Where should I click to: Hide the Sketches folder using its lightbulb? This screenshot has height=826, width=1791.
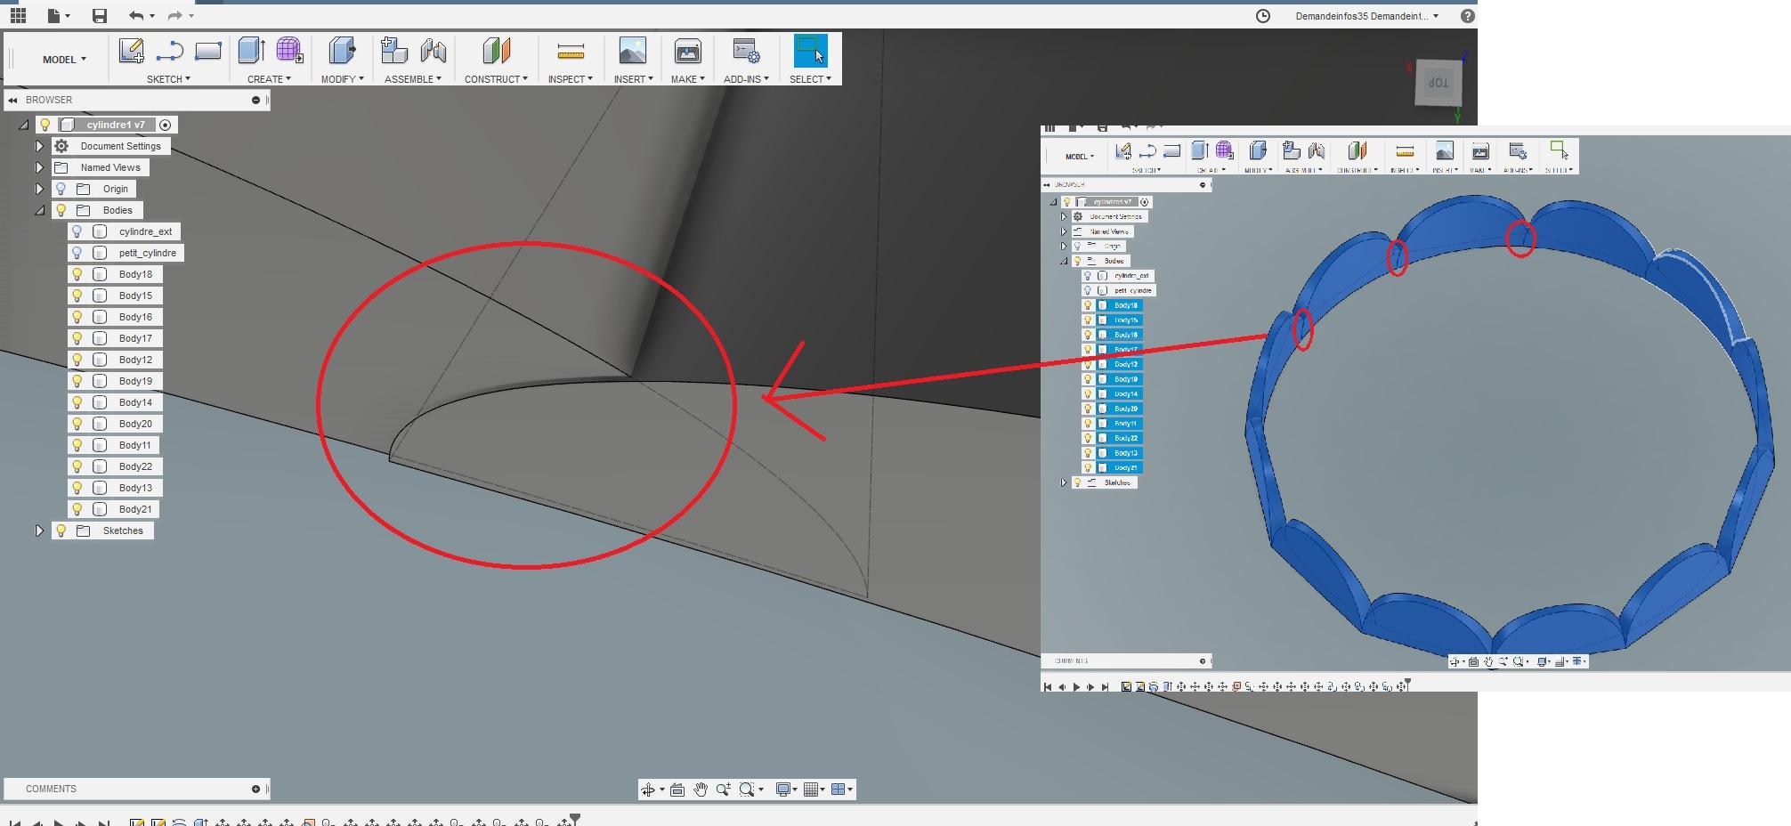tap(61, 530)
